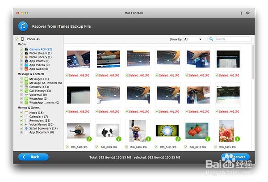The height and width of the screenshot is (182, 268).
Task: Click the photo list vertical scrollbar
Action: tap(253, 62)
